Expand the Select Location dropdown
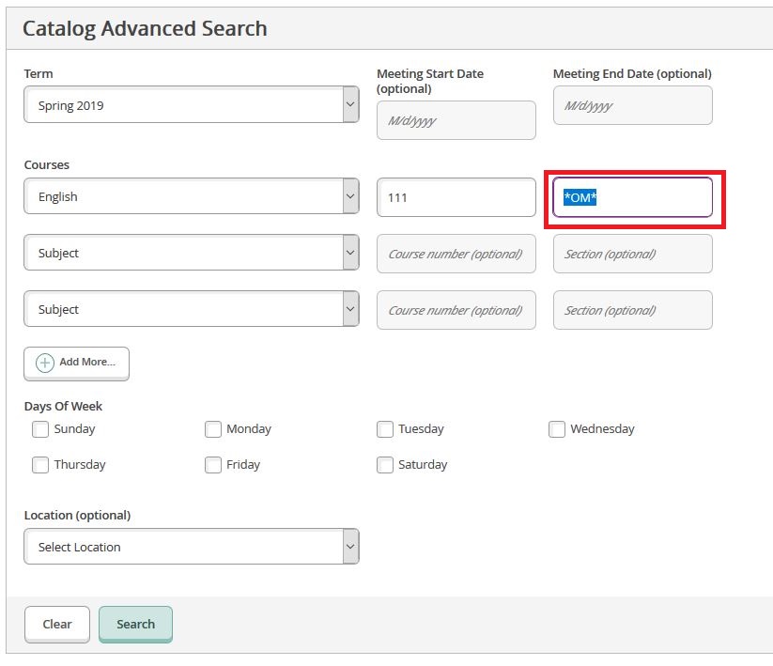 pyautogui.click(x=191, y=547)
